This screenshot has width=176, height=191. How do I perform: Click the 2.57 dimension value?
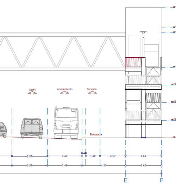tap(113, 156)
